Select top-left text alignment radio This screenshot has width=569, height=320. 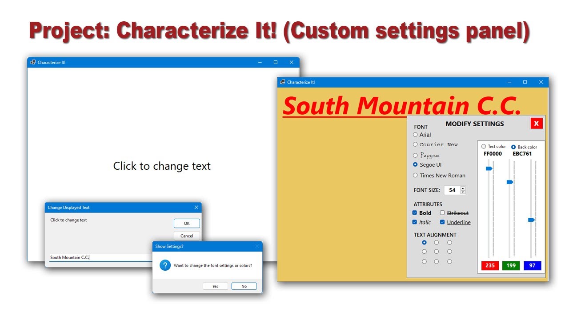click(x=424, y=243)
